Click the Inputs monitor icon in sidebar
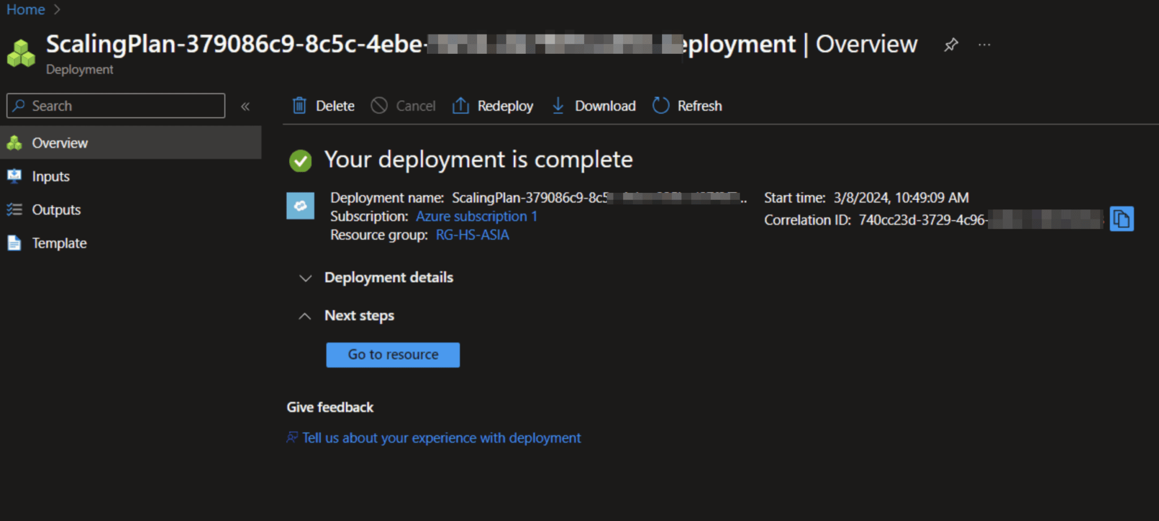 (x=15, y=176)
